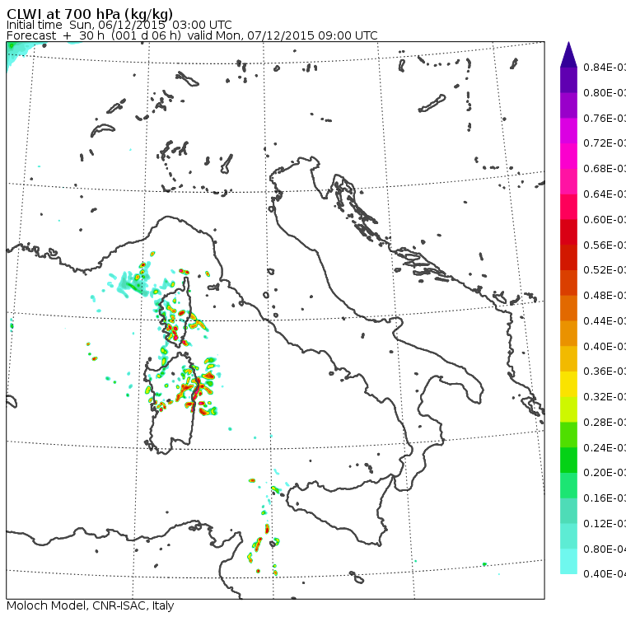Click the legend value 0.44E-03
Screen dimensions: 626x617
tap(605, 321)
